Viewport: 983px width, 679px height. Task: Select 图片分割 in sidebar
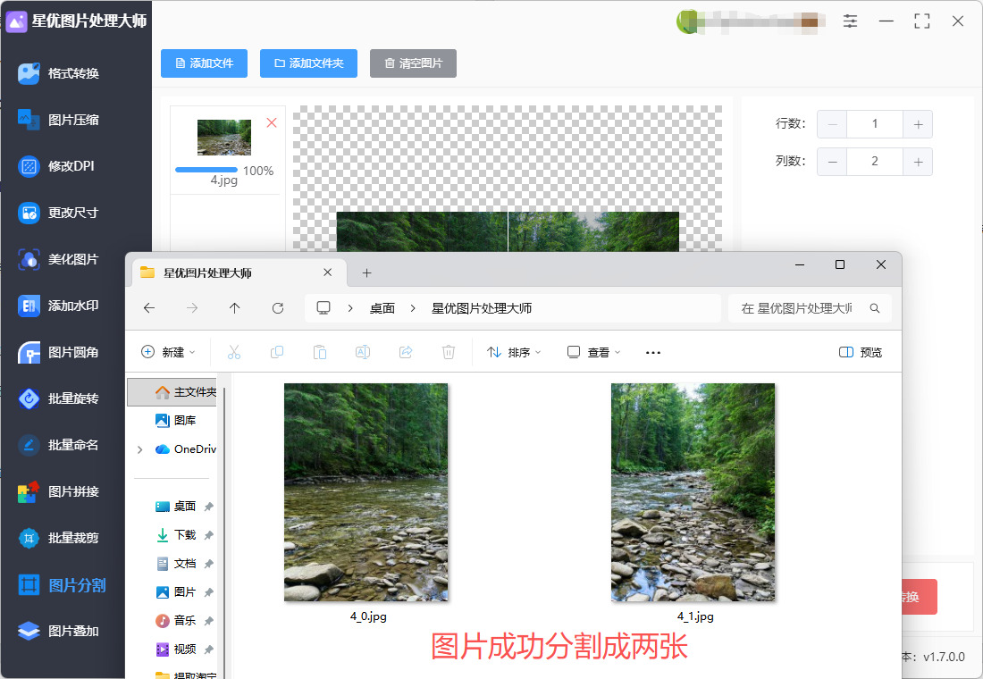(62, 585)
